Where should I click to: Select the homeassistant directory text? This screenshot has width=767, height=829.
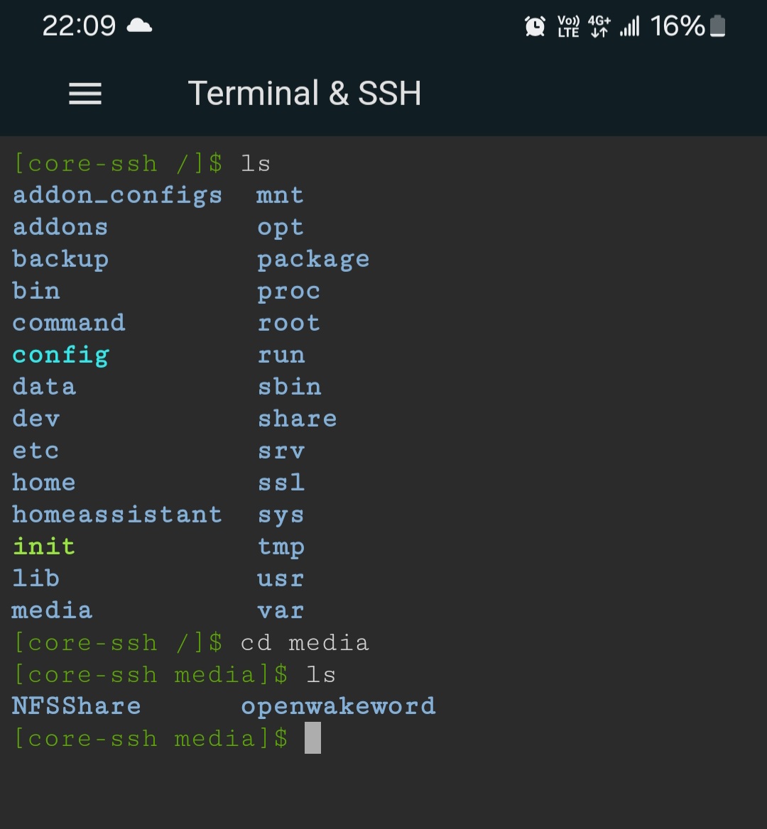(x=117, y=514)
